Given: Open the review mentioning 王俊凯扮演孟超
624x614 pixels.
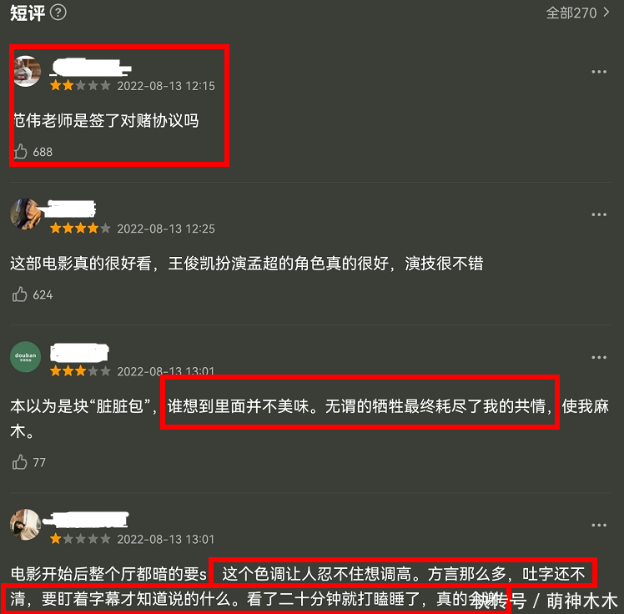Looking at the screenshot, I should point(247,264).
